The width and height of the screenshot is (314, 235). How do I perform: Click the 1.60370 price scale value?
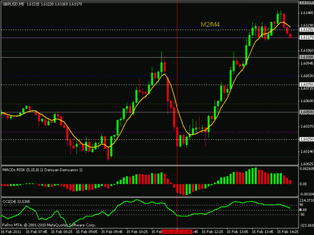pyautogui.click(x=307, y=126)
